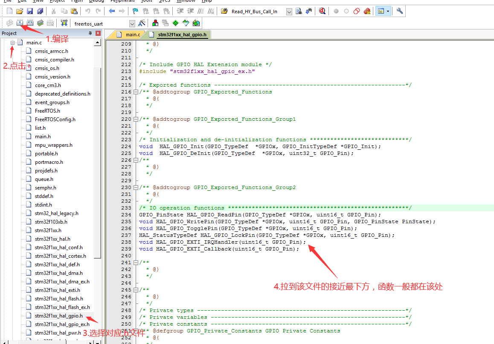494x344 pixels.
Task: Open Manage Run-Time Environment
Action: click(x=175, y=23)
